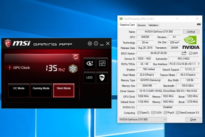This screenshot has height=137, width=205.
Task: Click the Driver Version field
Action: pos(168,91)
